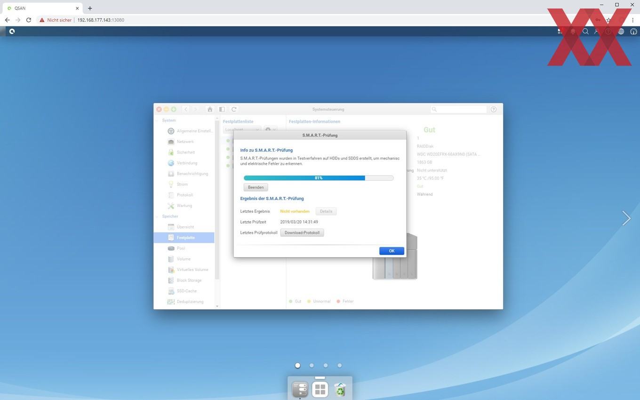Open the Details of the last result
Image resolution: width=640 pixels, height=400 pixels.
pos(326,211)
